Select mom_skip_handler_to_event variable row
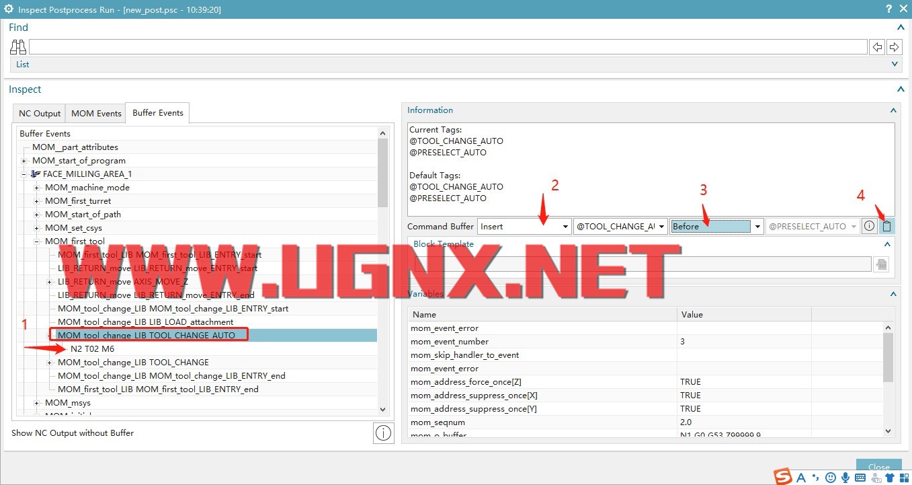Image resolution: width=912 pixels, height=485 pixels. [645, 355]
